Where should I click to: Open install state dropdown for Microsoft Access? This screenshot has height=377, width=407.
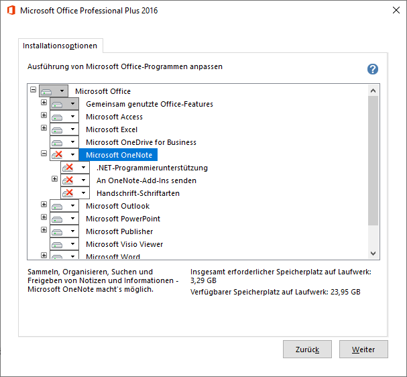click(64, 117)
